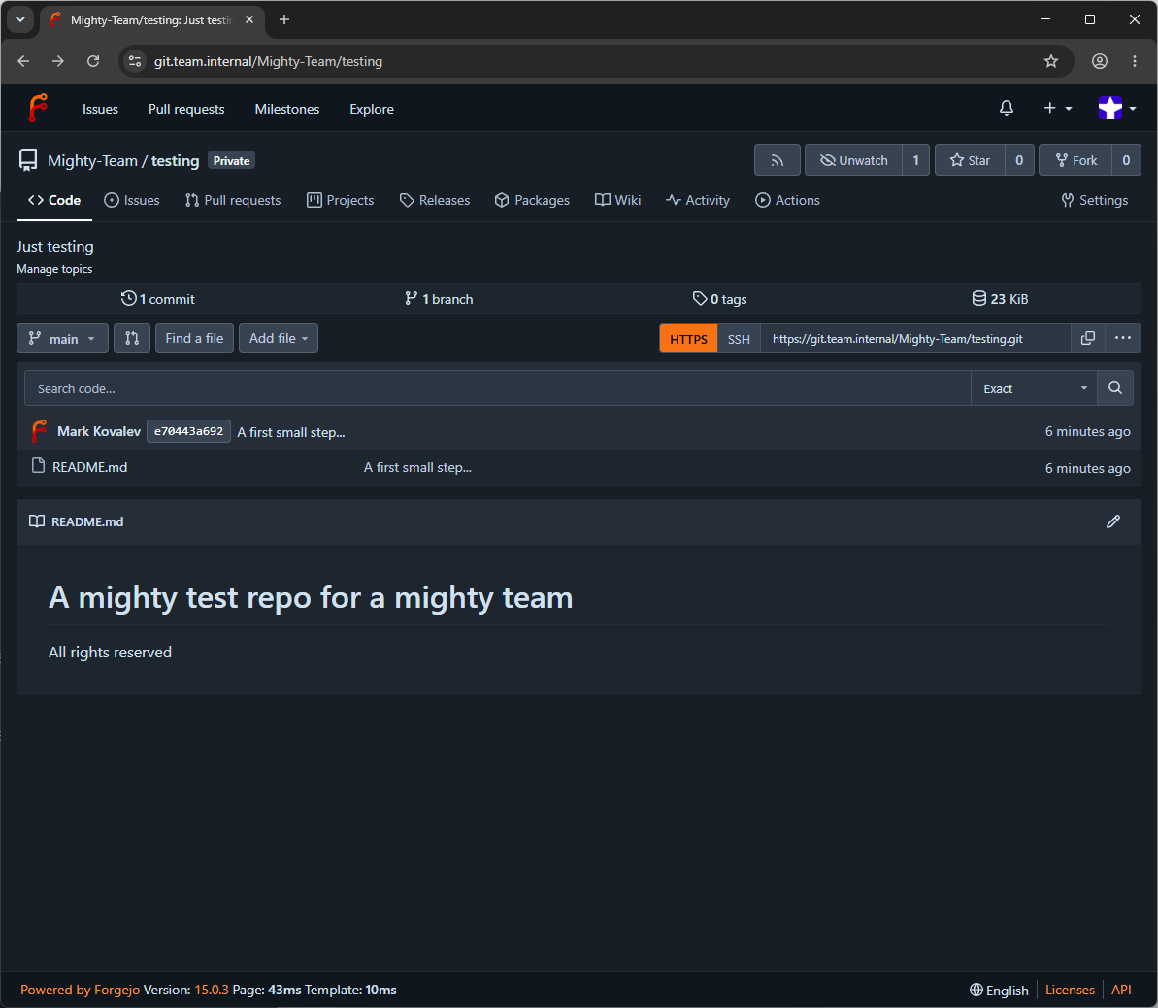Click the compare branches icon button
1158x1008 pixels.
coord(132,338)
